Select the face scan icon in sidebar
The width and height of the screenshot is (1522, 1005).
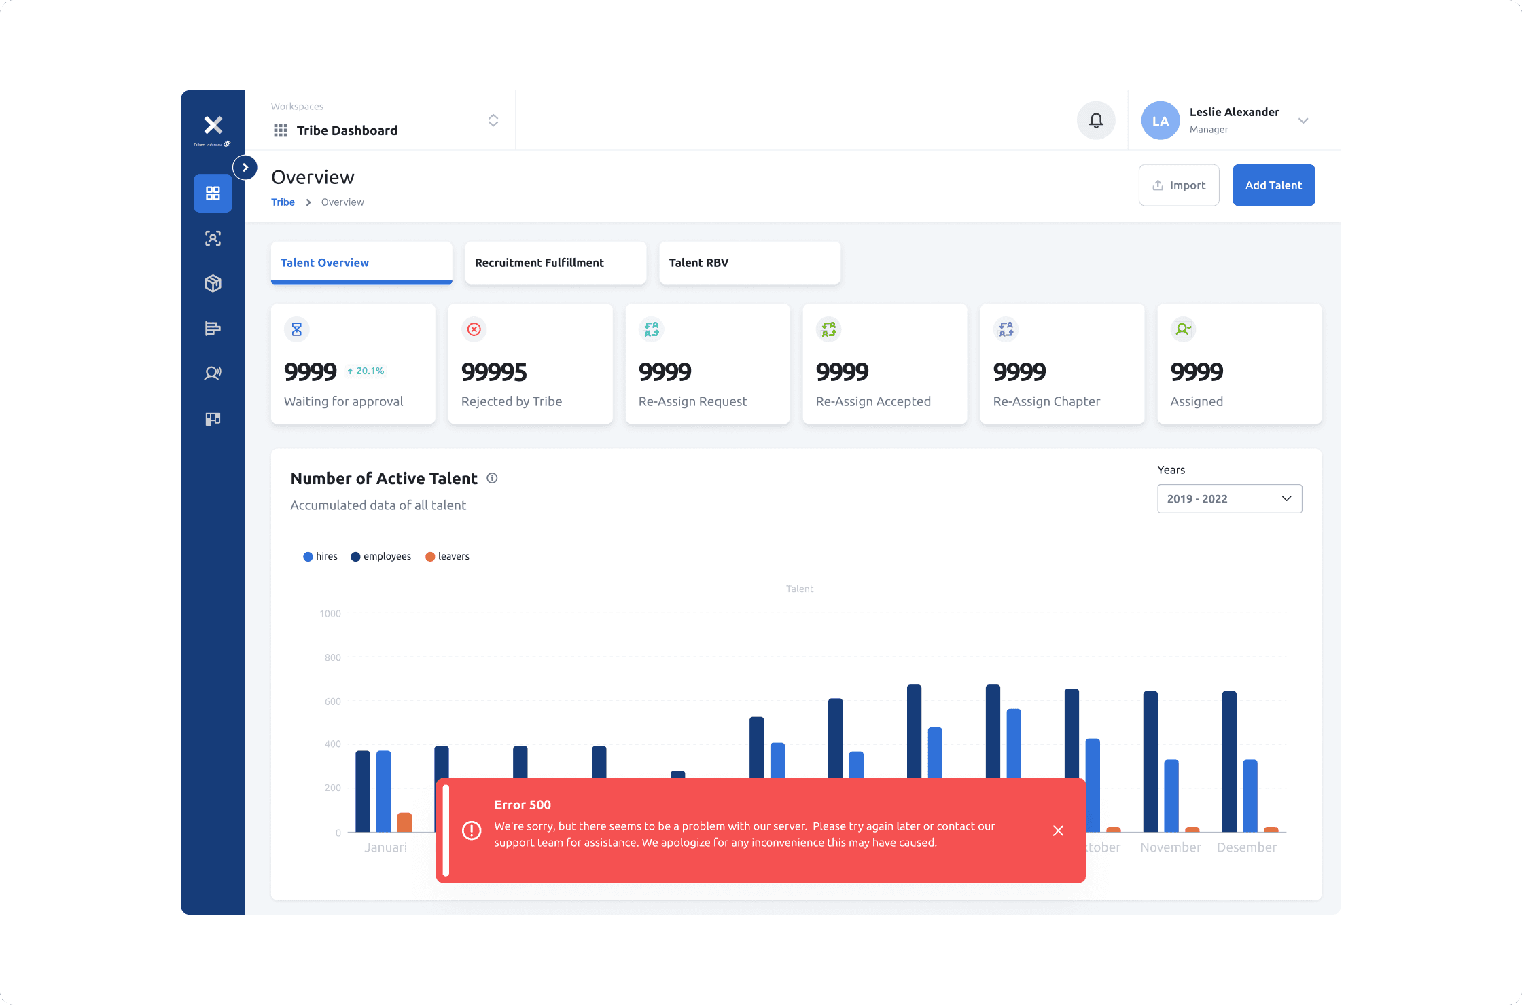[x=213, y=238]
